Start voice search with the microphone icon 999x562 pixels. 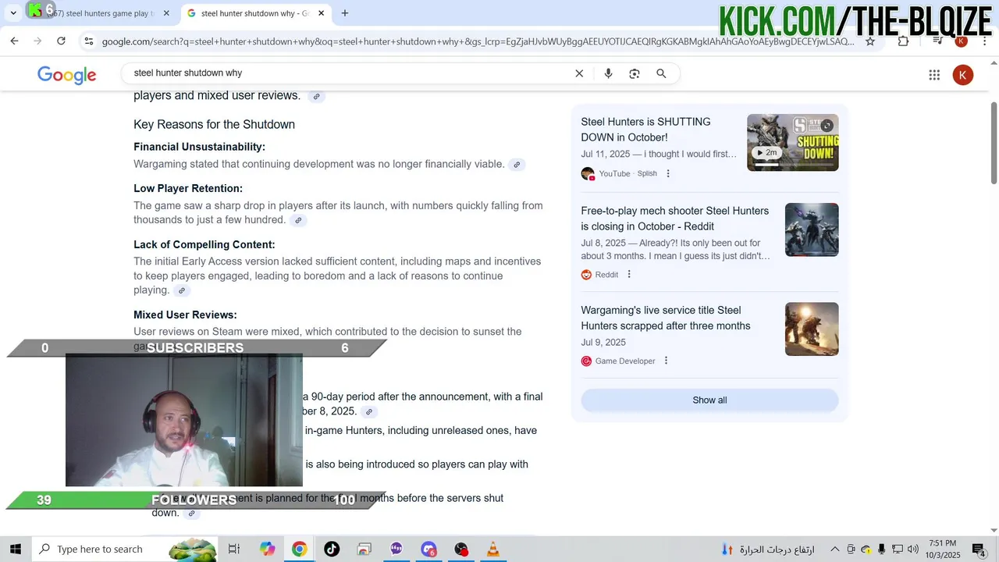pyautogui.click(x=608, y=73)
